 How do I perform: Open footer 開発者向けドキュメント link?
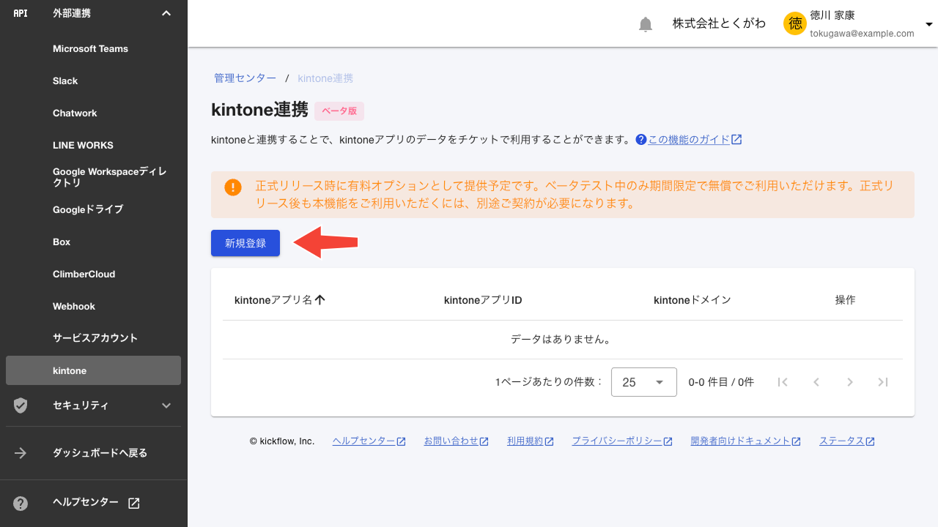point(740,441)
